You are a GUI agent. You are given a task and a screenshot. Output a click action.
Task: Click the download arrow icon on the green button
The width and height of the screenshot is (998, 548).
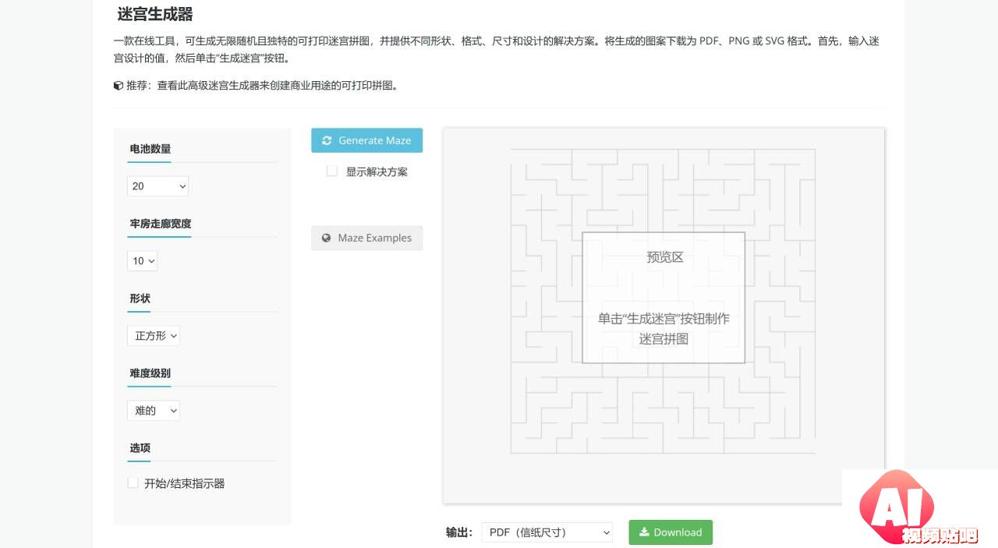point(644,532)
